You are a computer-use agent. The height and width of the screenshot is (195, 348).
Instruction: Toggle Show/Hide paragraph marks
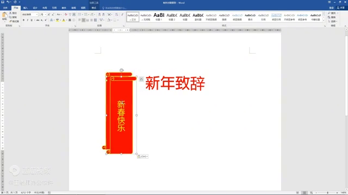click(x=122, y=15)
